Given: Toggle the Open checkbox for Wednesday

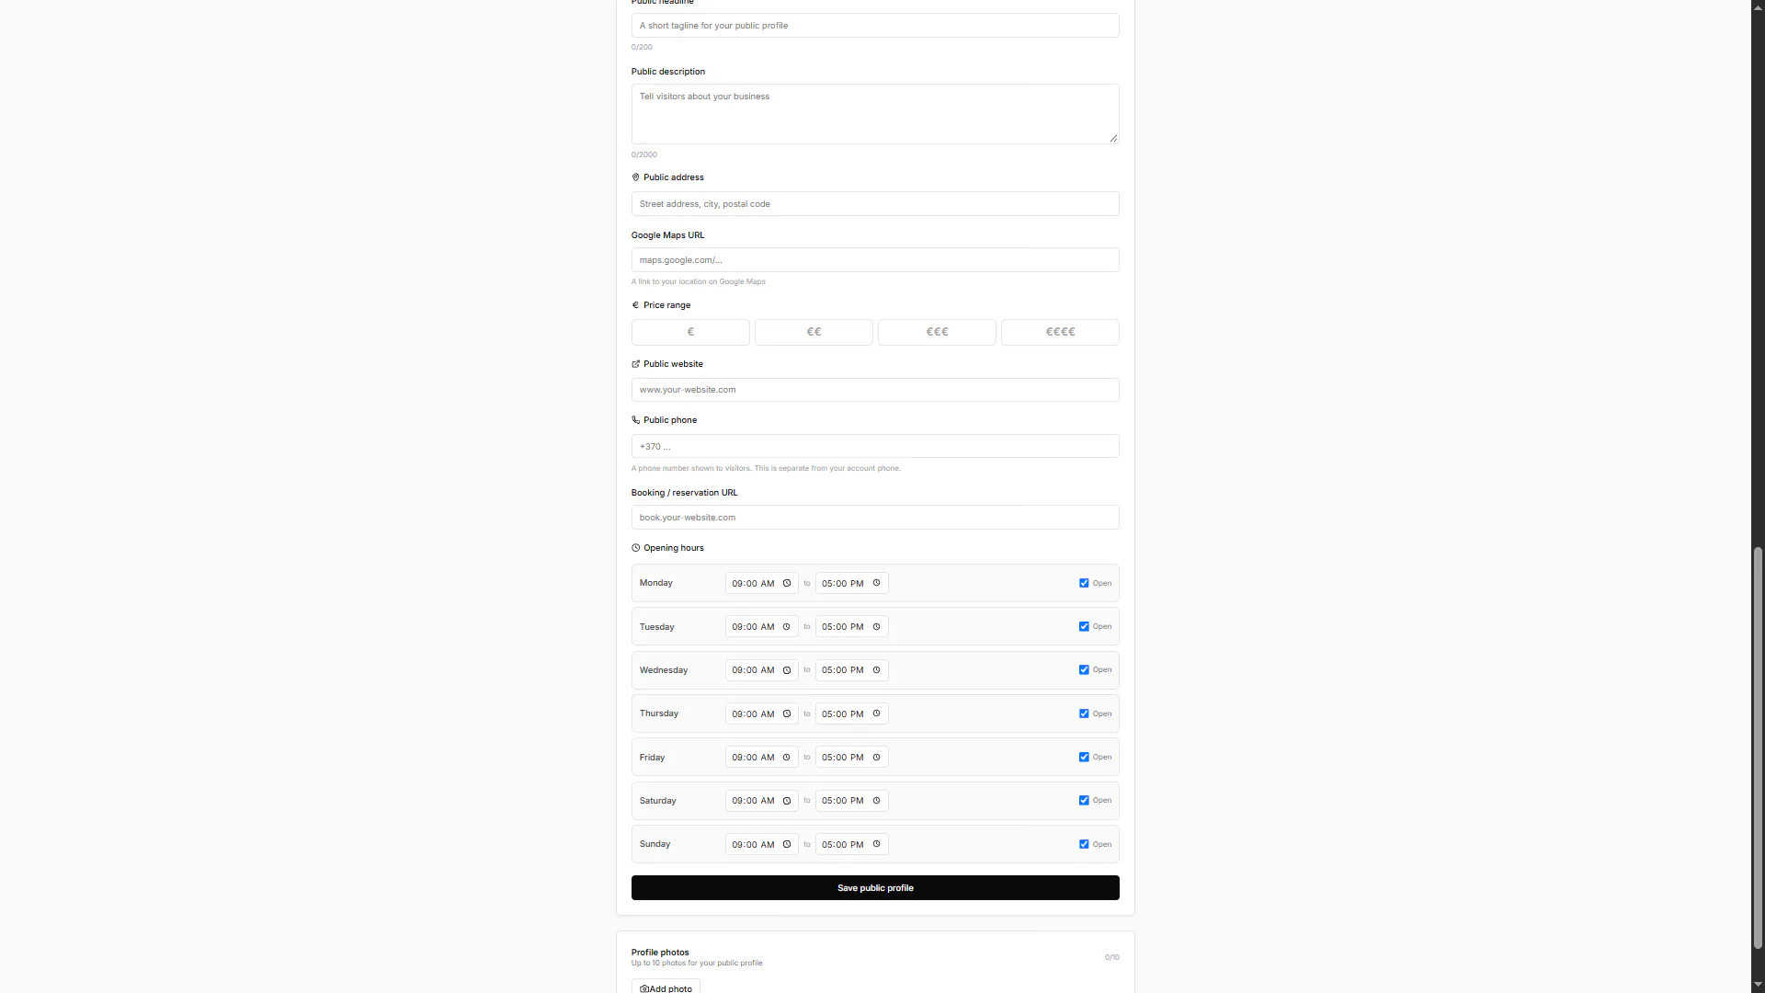Looking at the screenshot, I should tap(1084, 670).
